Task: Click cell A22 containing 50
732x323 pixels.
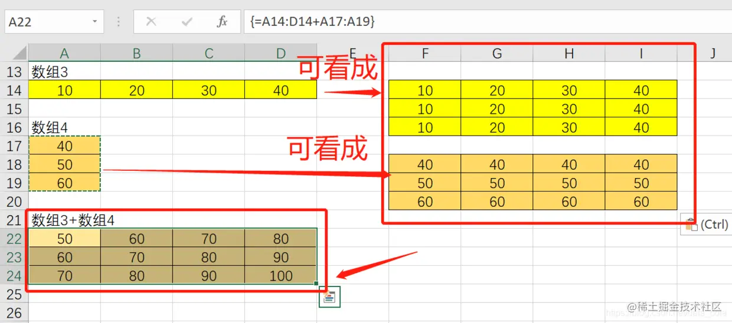Action: 64,238
